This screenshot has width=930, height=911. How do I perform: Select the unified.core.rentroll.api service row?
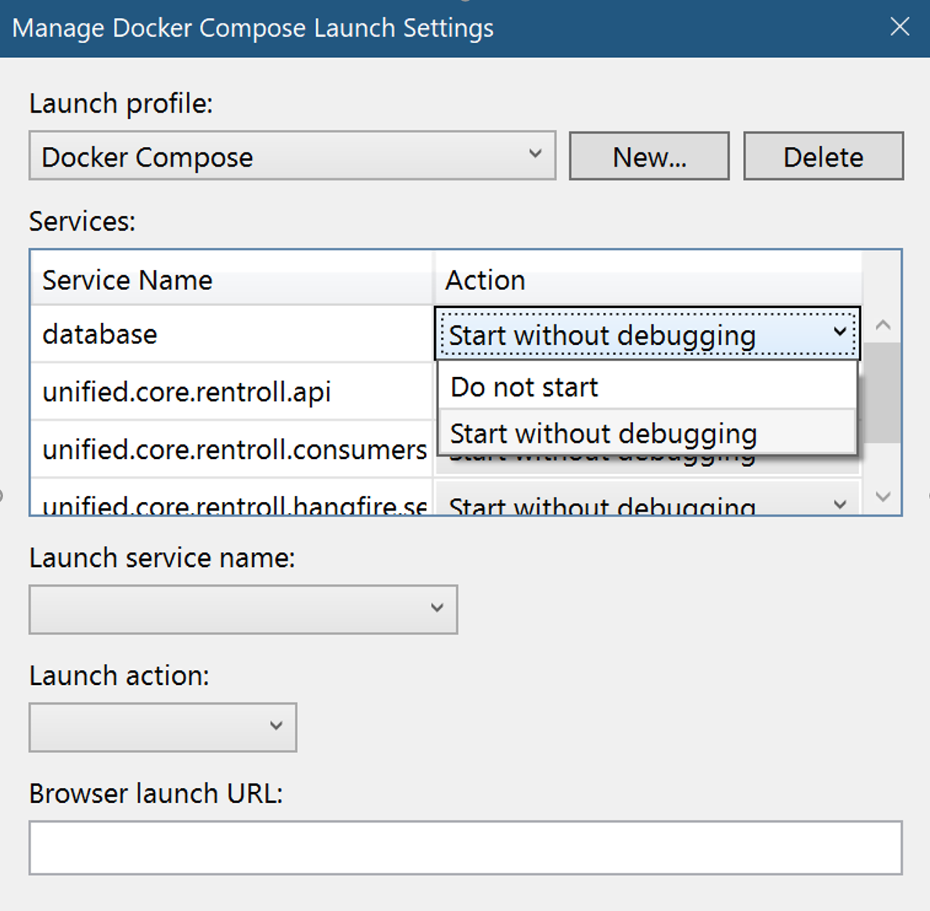[x=232, y=392]
